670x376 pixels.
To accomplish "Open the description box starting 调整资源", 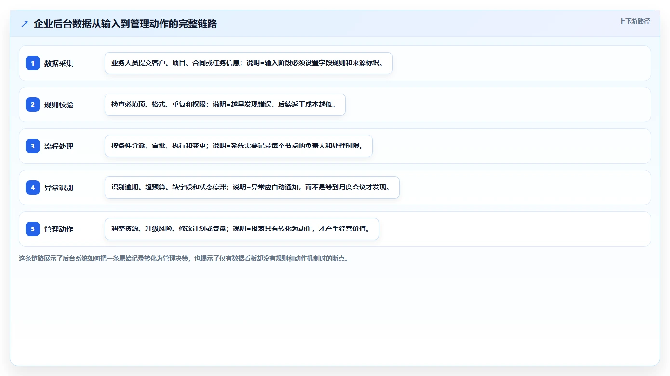I will 242,229.
